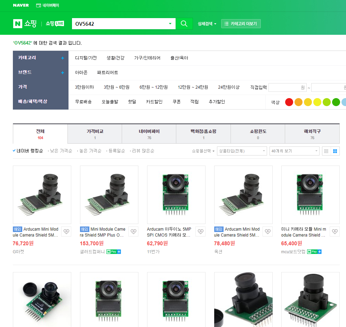Open G마켓 Arducam product thumbnail

[x=42, y=195]
